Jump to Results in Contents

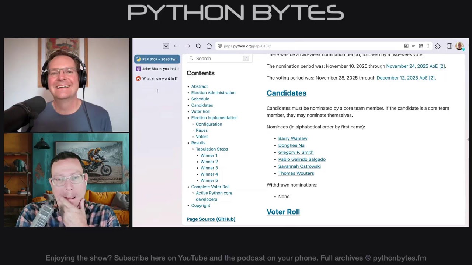[198, 143]
